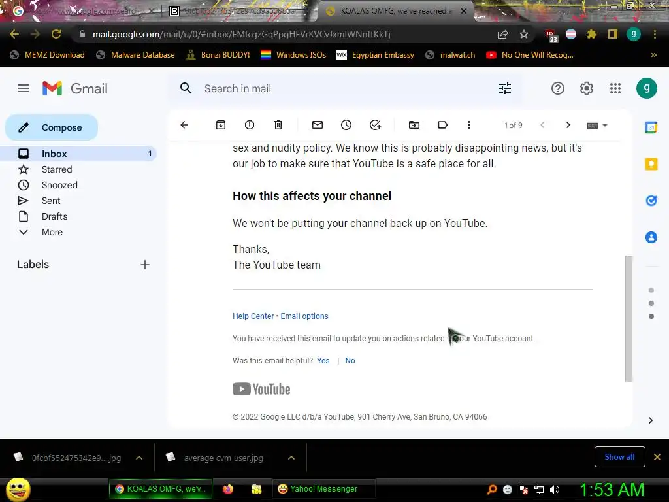
Task: Click Show all downloads button
Action: (x=619, y=457)
